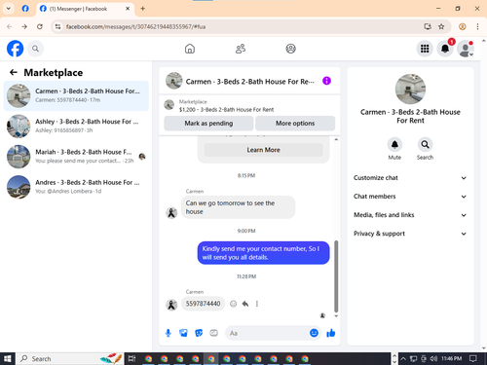Click the Carmen listing thumbnail in info panel

(x=410, y=89)
